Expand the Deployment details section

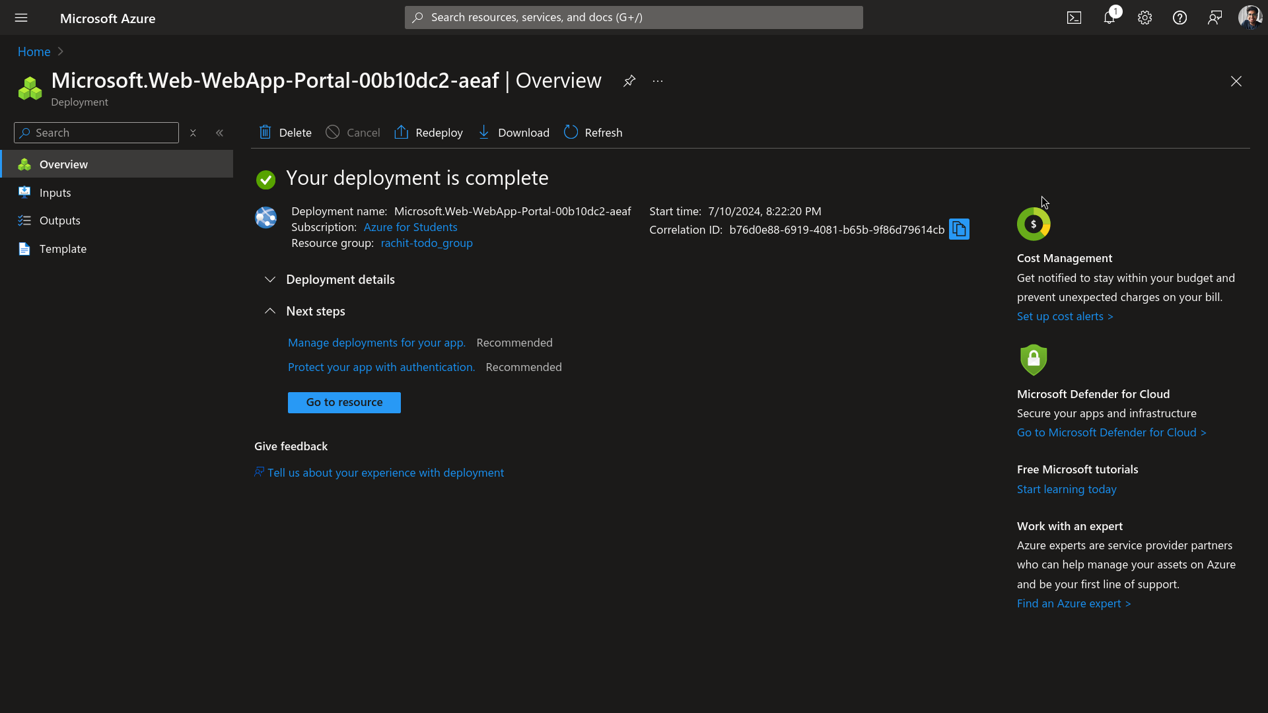(x=270, y=279)
